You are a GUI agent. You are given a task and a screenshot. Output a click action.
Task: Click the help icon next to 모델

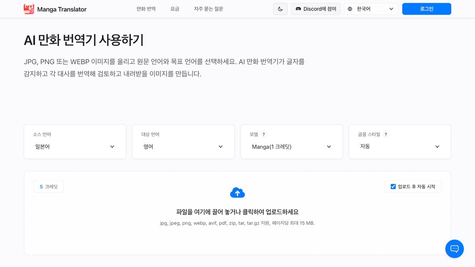click(264, 134)
